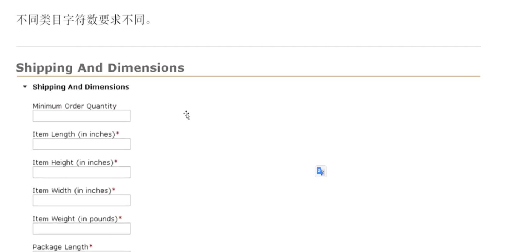The width and height of the screenshot is (510, 252).
Task: Click the Chinese text line at the top
Action: [84, 20]
